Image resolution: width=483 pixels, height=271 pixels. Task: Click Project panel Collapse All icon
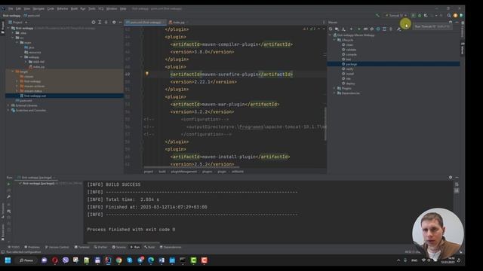pos(106,22)
